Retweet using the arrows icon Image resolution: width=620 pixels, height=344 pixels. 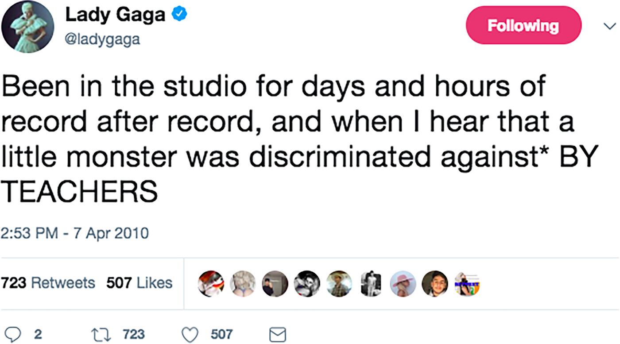(x=100, y=334)
